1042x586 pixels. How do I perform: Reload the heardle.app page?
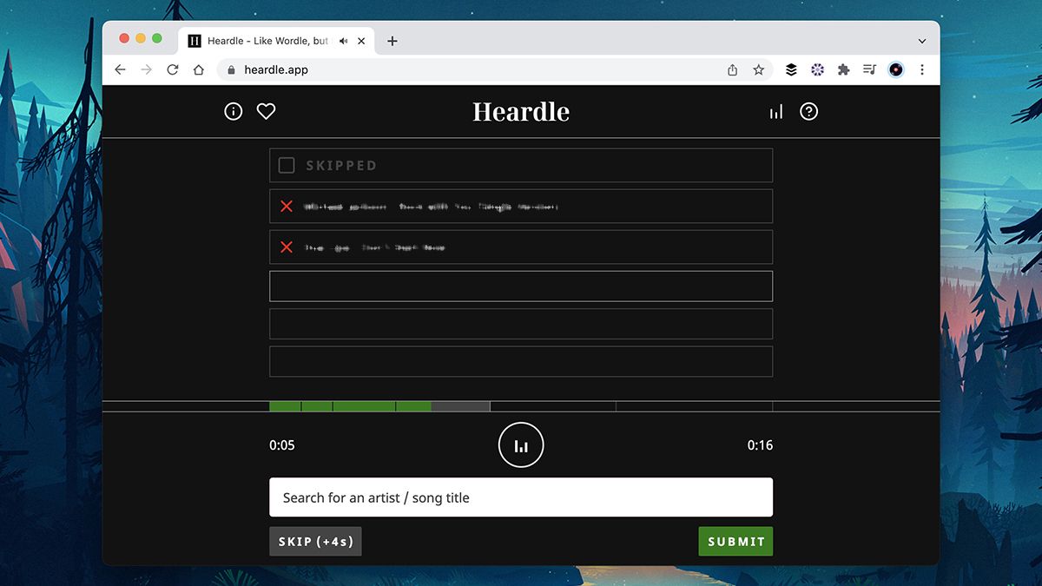172,69
